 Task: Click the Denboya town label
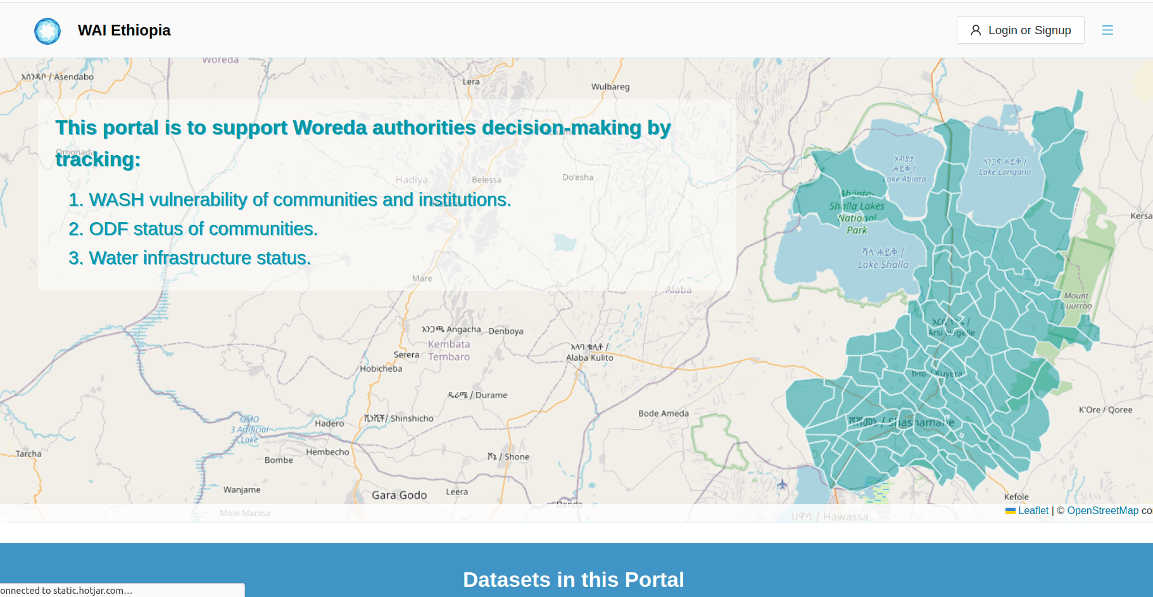[x=506, y=331]
